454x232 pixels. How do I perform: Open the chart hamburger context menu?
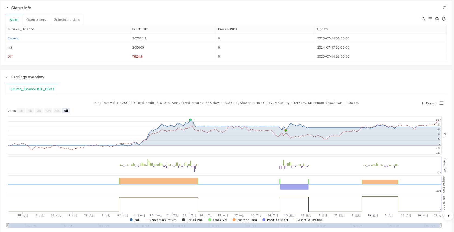point(442,103)
